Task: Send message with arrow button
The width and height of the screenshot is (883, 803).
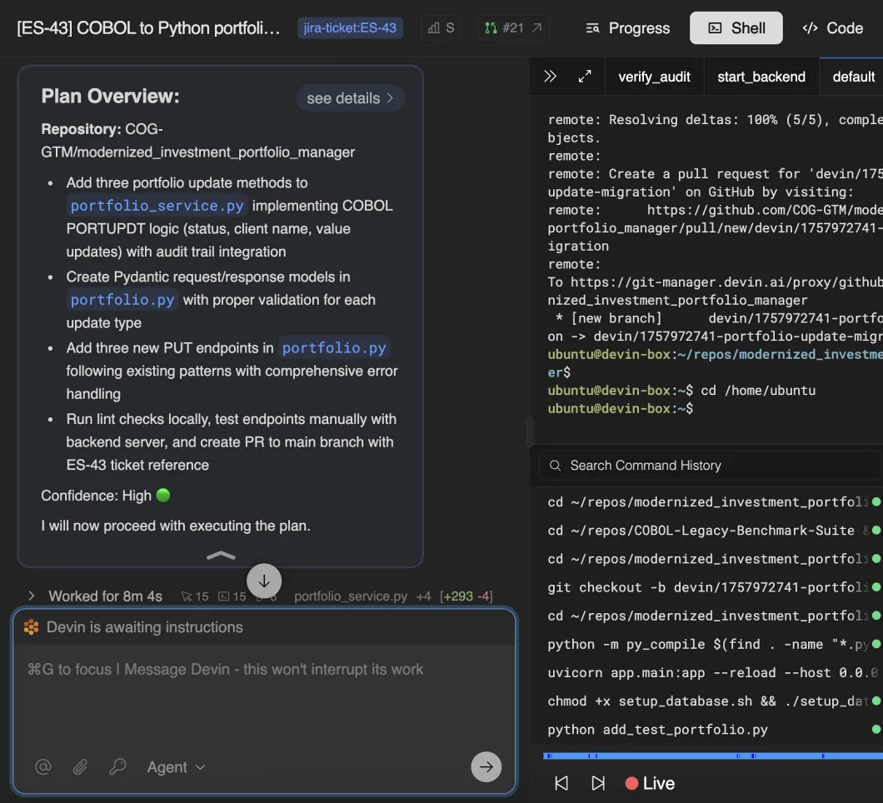Action: point(486,766)
